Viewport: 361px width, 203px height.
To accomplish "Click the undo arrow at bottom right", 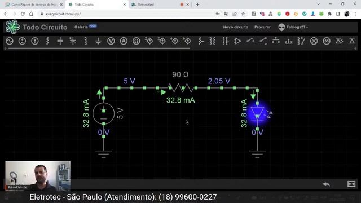I will 326,184.
